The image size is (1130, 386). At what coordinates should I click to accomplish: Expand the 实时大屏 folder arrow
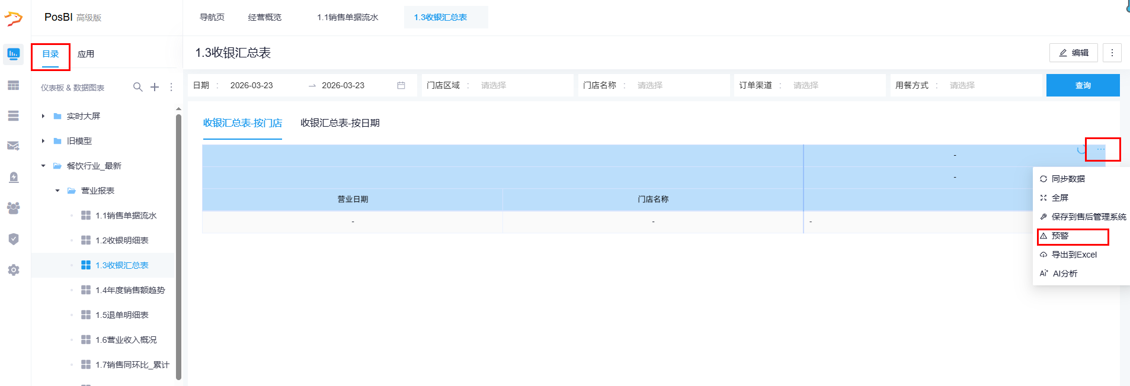tap(43, 116)
